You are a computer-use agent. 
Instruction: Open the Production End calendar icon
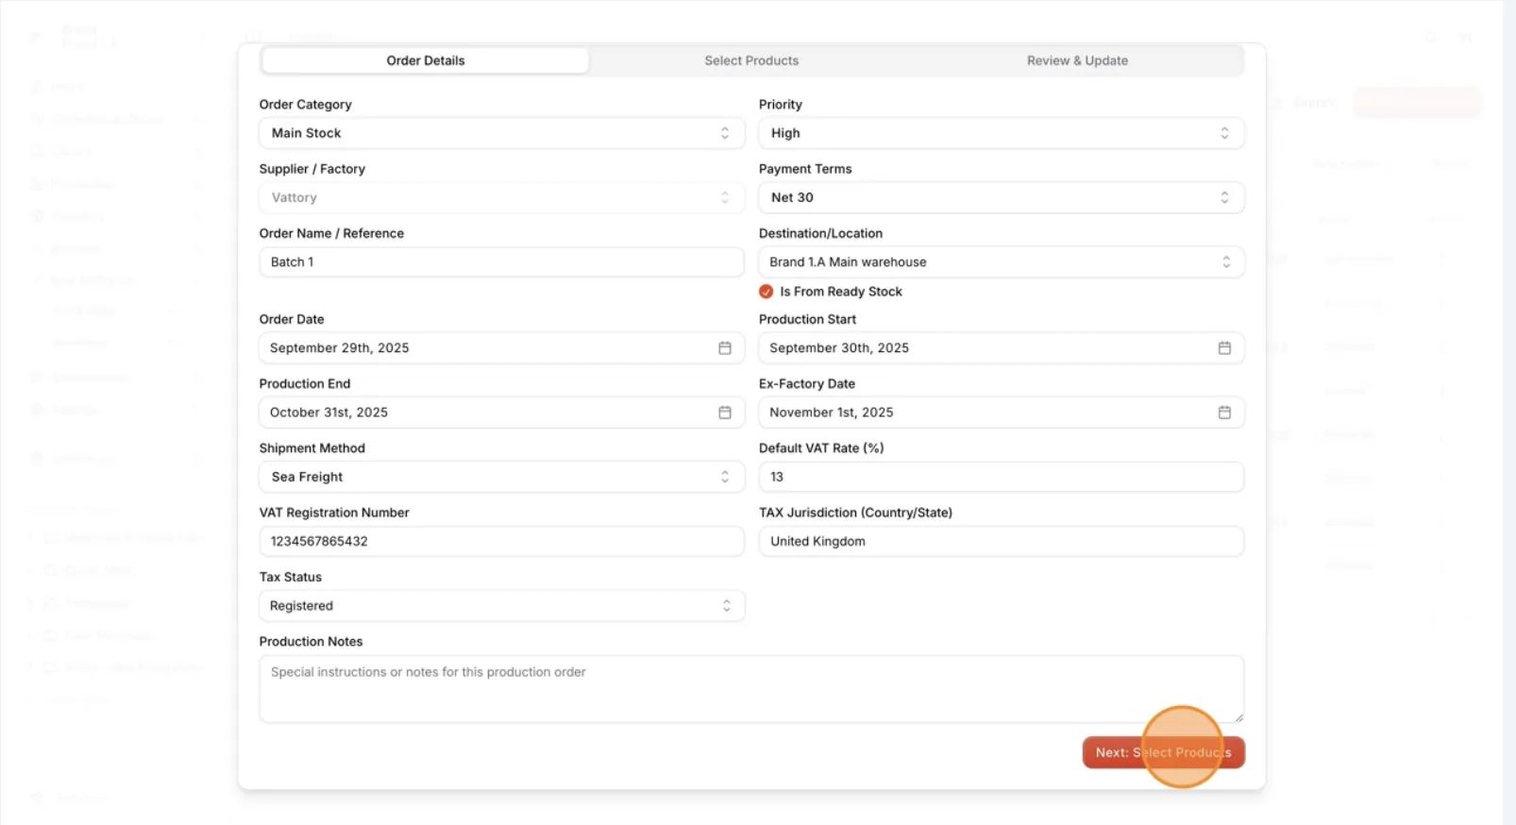pos(725,412)
